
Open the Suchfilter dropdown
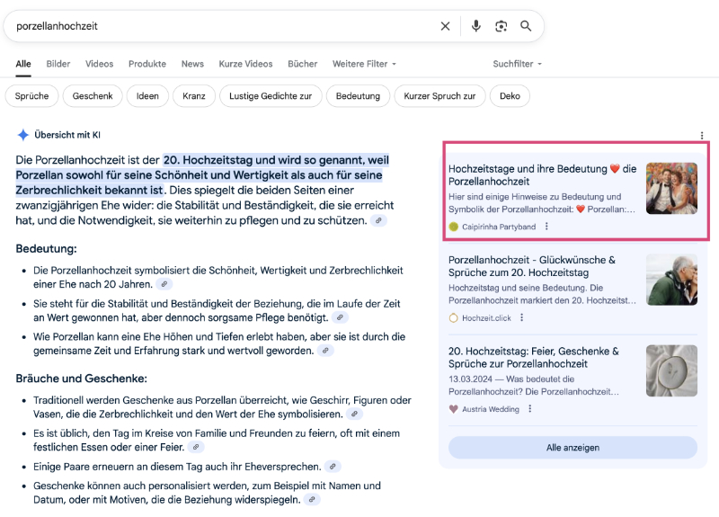(x=518, y=64)
